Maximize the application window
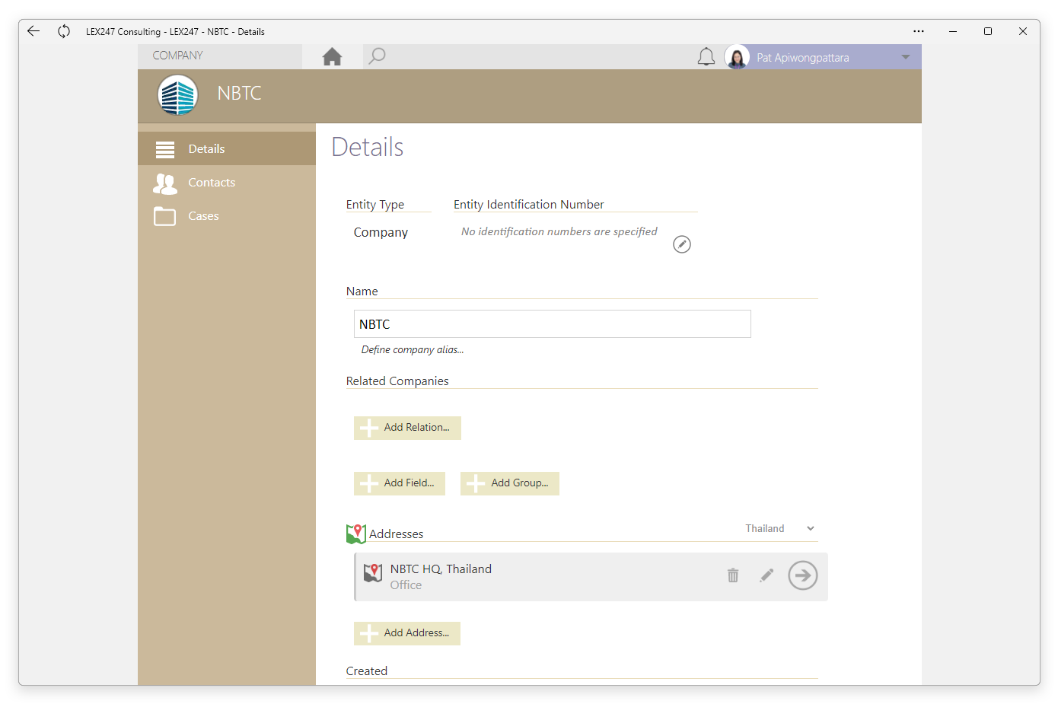Image resolution: width=1058 pixels, height=704 pixels. click(988, 31)
